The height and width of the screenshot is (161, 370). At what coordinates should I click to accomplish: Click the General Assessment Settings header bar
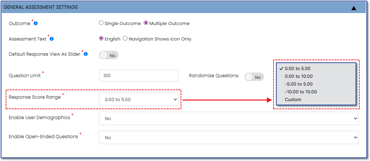pyautogui.click(x=184, y=7)
